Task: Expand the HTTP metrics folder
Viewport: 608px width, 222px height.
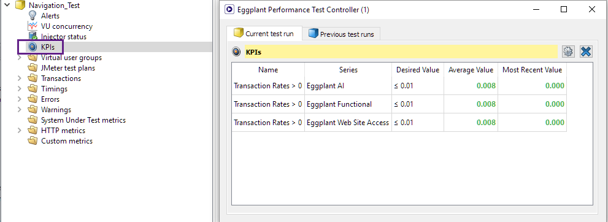Action: [20, 131]
